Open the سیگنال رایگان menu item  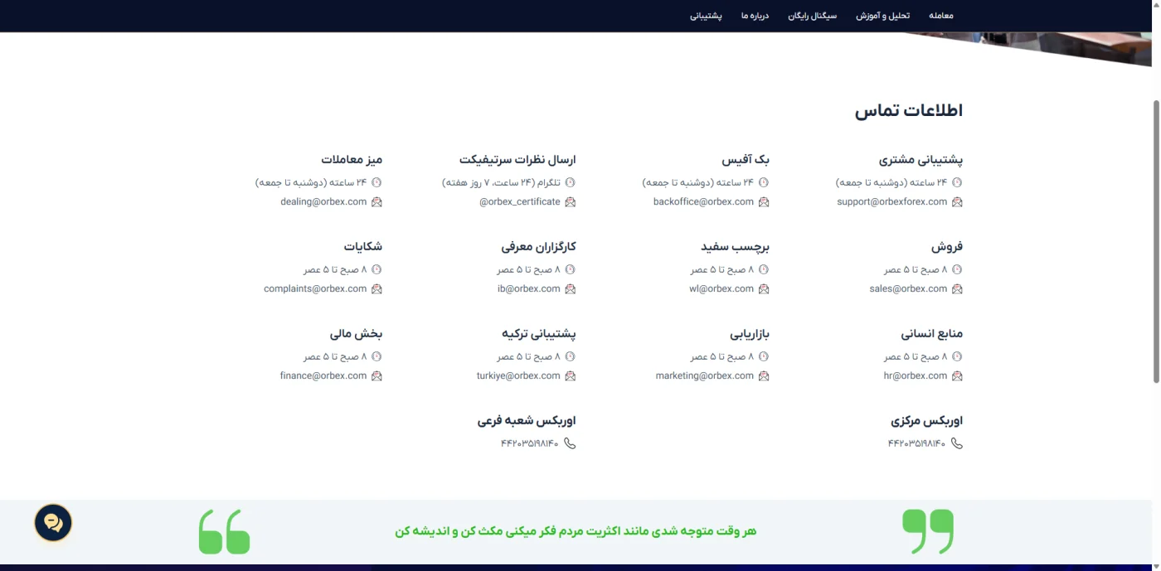click(x=813, y=16)
